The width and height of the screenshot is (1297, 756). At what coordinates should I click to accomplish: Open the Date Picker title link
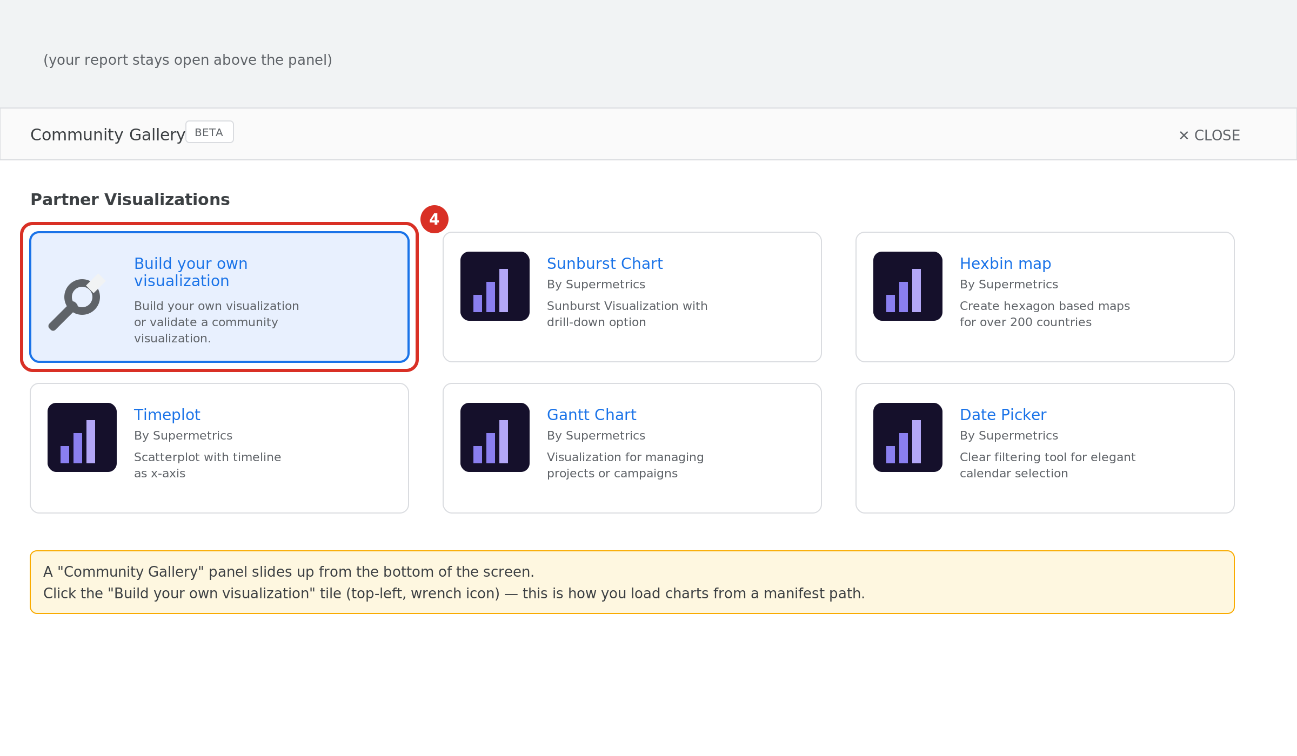1003,415
